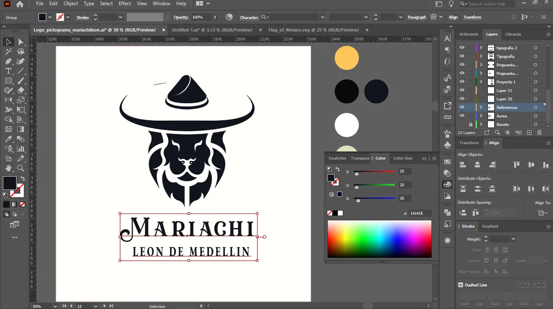Expand the Aurea layer
This screenshot has width=553, height=309.
(481, 116)
